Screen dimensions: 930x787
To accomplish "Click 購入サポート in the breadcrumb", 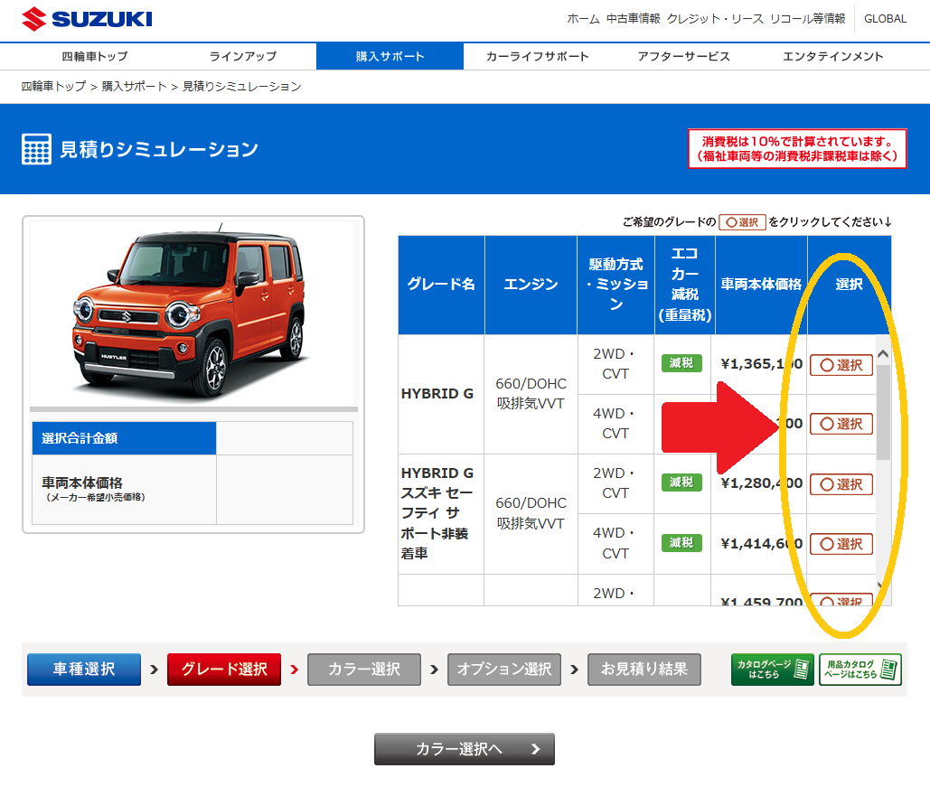I will (x=134, y=87).
